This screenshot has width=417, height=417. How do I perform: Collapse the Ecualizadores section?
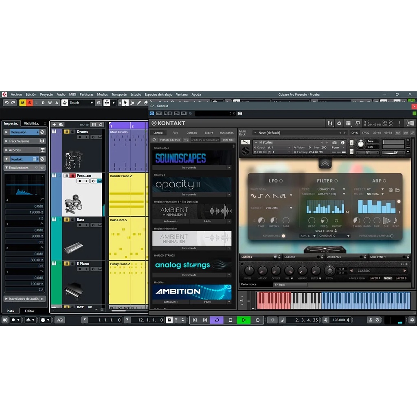7,168
